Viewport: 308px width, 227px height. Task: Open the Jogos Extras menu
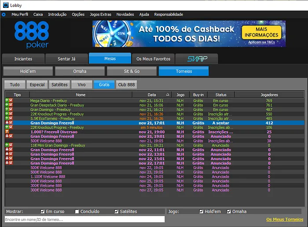(101, 15)
